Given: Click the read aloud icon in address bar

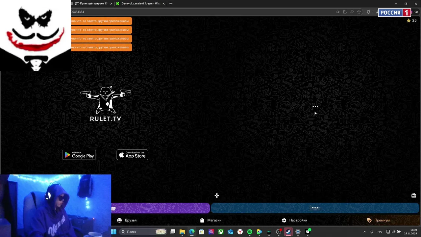Looking at the screenshot, I should (x=352, y=12).
